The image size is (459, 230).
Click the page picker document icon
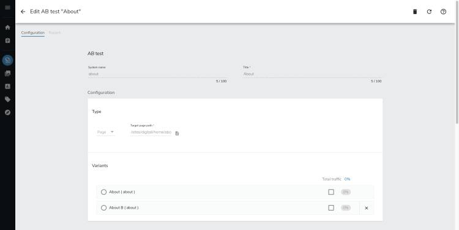(177, 134)
